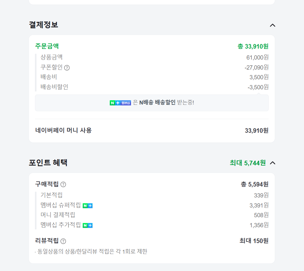This screenshot has height=271, width=304.
Task: Select the N+ badge beside 멤버십 슈퍼적립
Action: pos(88,205)
